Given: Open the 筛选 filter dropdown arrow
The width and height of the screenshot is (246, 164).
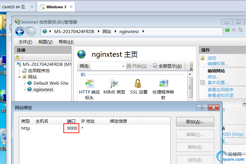Looking at the screenshot, I should tap(123, 66).
